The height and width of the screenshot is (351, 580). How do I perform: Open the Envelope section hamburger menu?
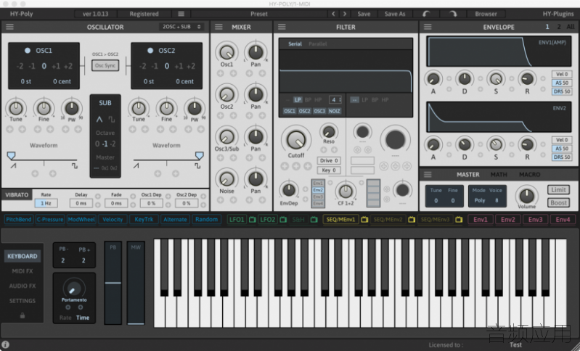pos(428,27)
